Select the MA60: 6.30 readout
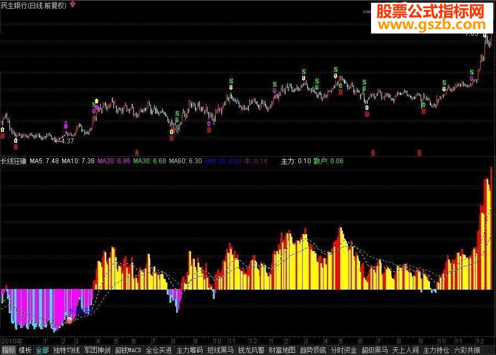The image size is (496, 355). click(x=186, y=161)
